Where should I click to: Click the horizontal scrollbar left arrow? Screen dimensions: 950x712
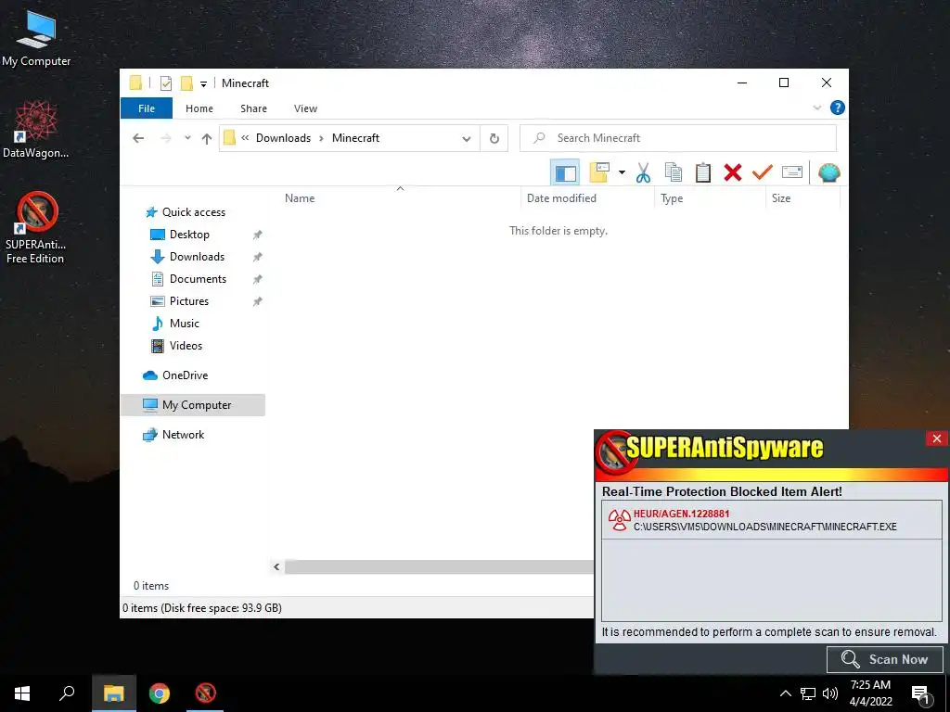(x=276, y=567)
